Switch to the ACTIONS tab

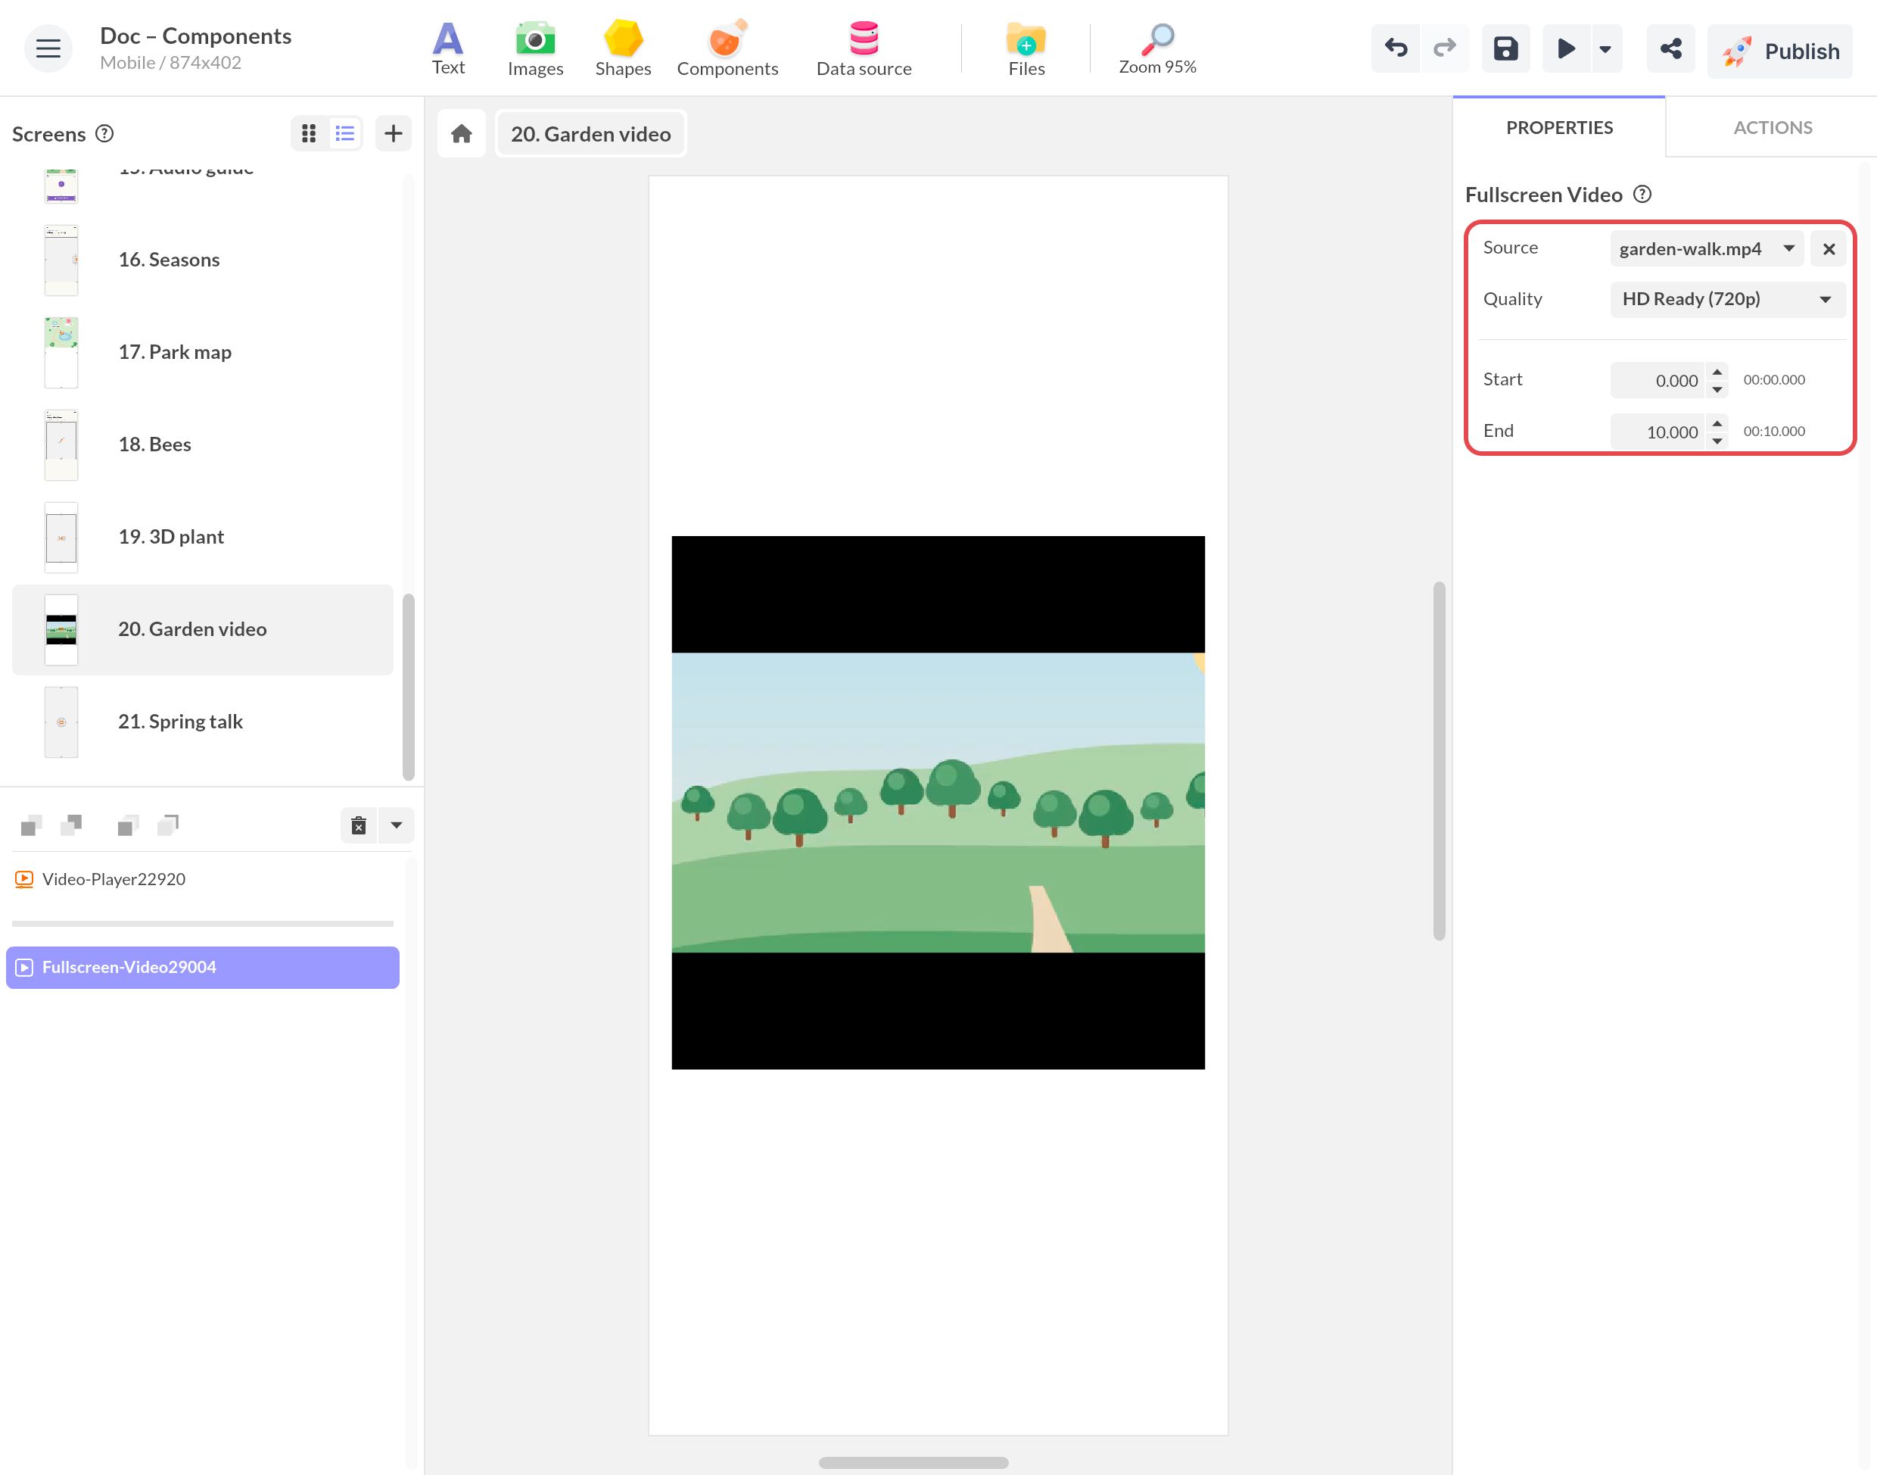pyautogui.click(x=1773, y=128)
